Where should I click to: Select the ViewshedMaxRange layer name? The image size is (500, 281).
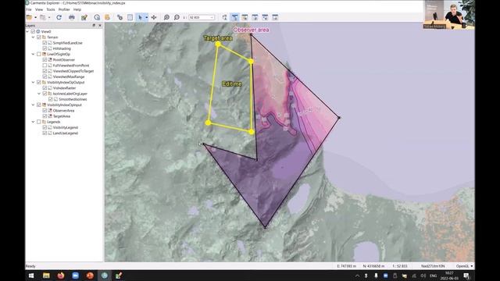click(x=69, y=76)
